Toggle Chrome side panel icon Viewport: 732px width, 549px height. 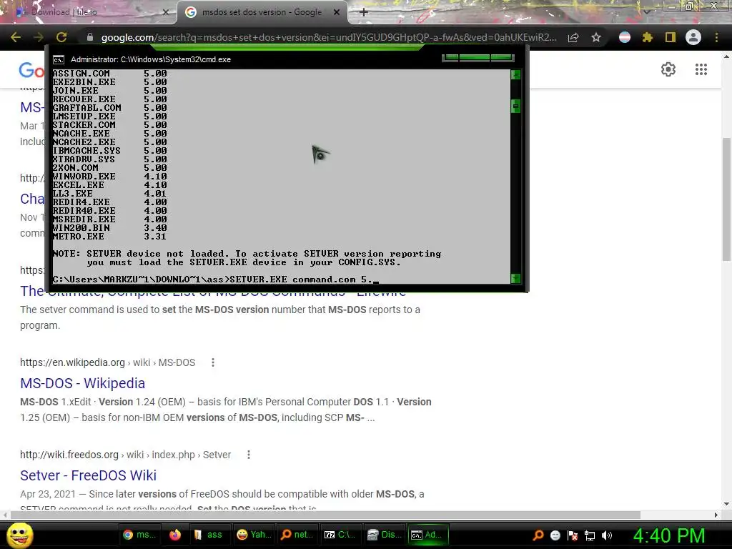tap(671, 37)
